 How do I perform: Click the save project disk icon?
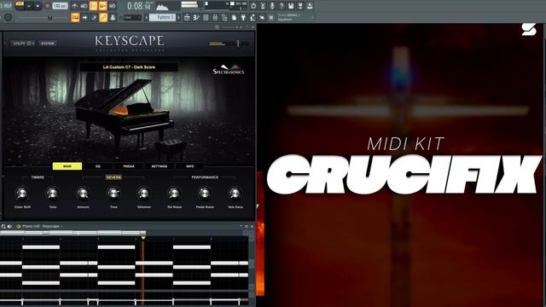[x=291, y=6]
